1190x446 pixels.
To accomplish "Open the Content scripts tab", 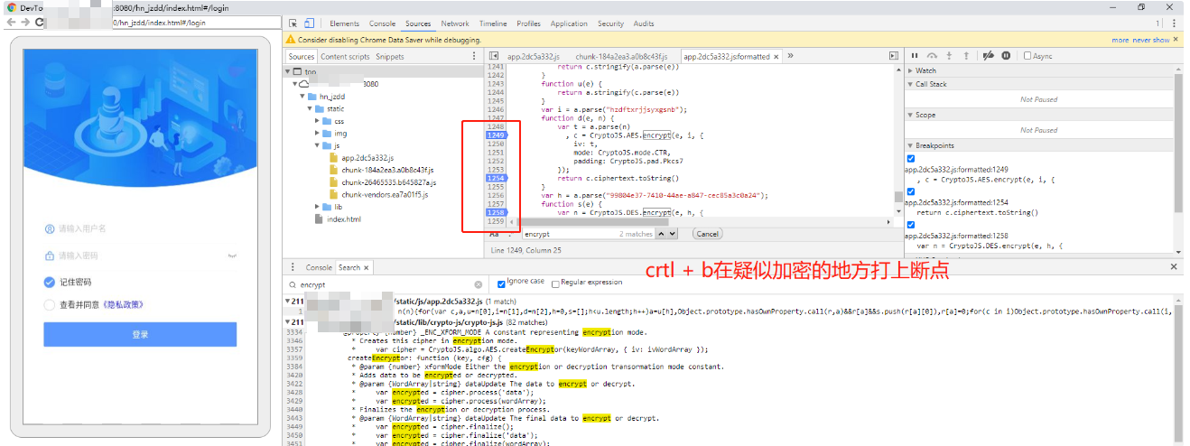I will tap(345, 56).
